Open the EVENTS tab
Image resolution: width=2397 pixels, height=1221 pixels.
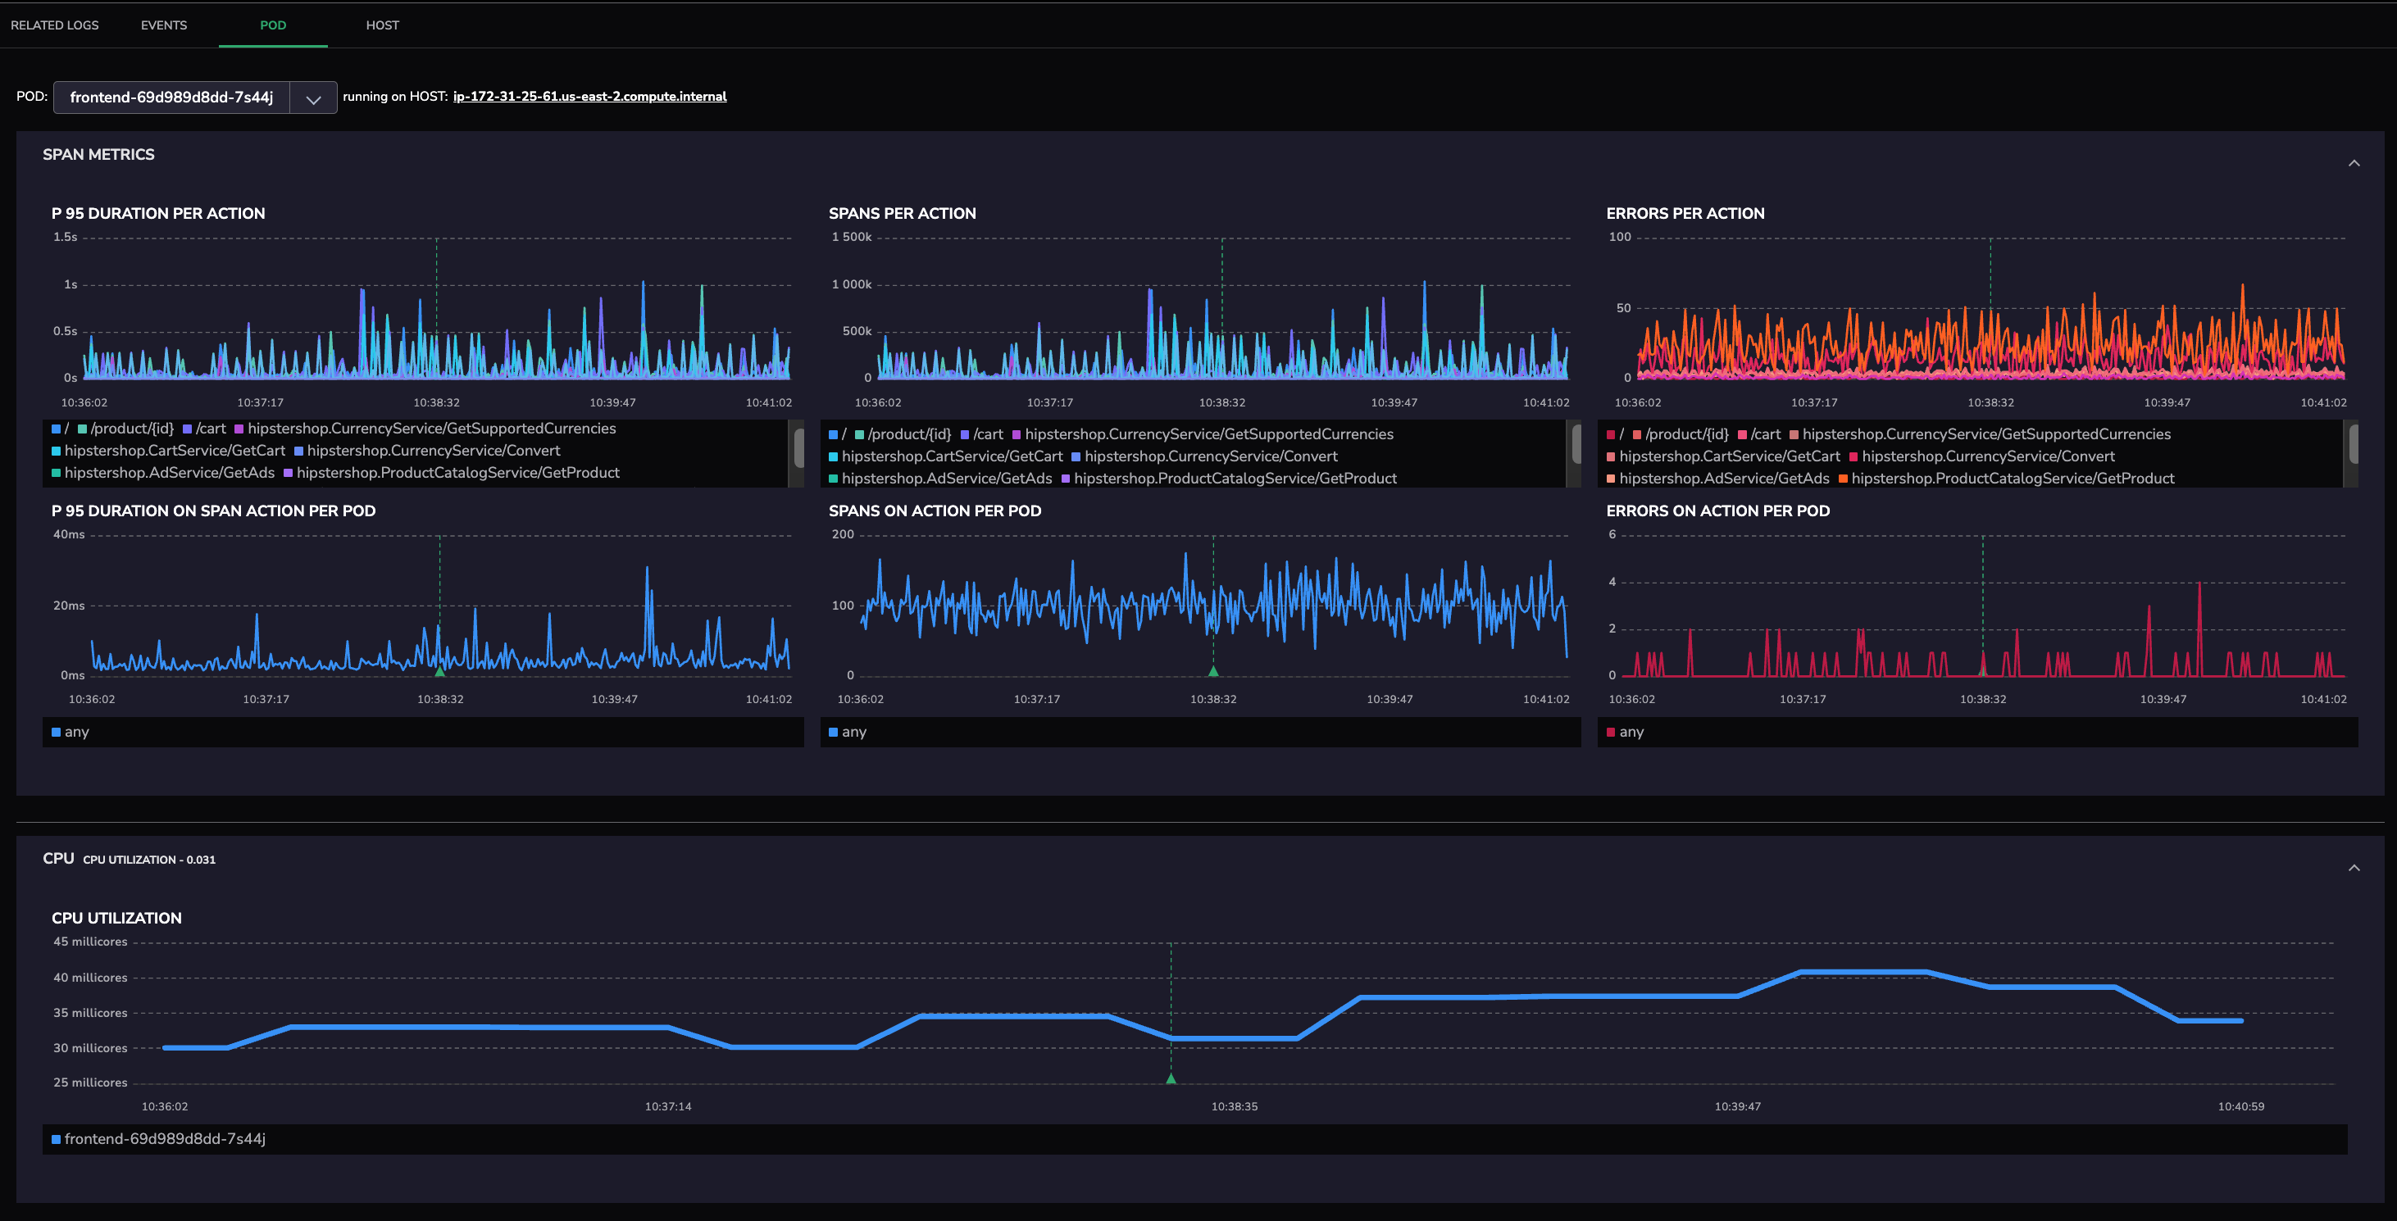164,25
